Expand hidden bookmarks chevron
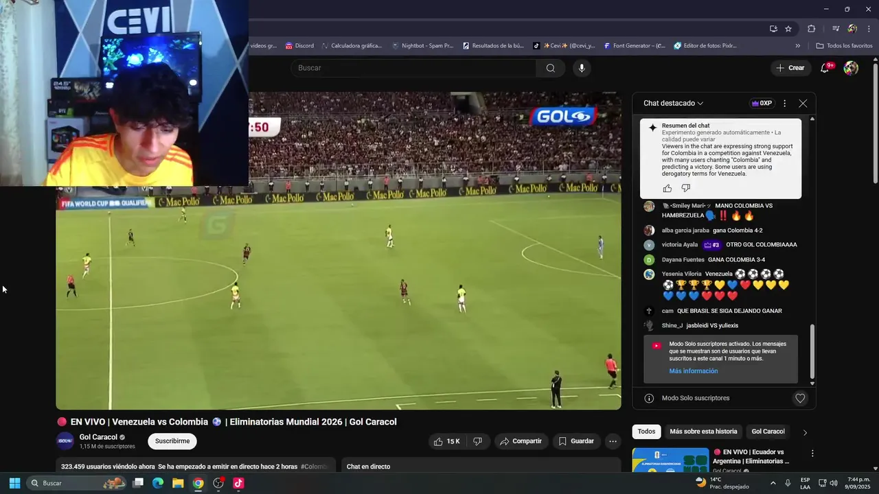This screenshot has height=494, width=879. (797, 46)
